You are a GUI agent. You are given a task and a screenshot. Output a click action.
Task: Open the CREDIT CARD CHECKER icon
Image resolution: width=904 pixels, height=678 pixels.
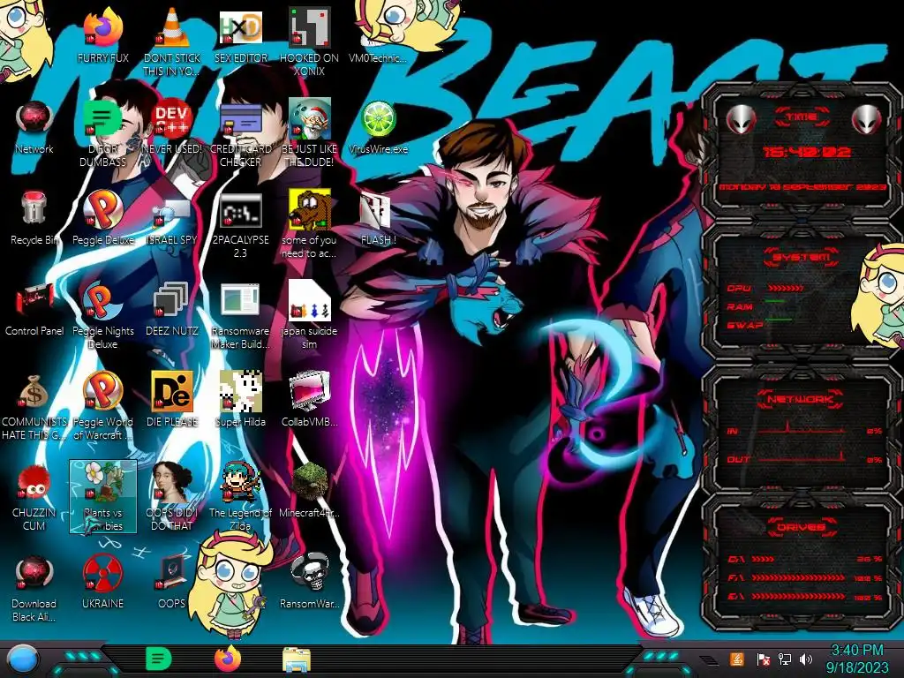click(240, 119)
